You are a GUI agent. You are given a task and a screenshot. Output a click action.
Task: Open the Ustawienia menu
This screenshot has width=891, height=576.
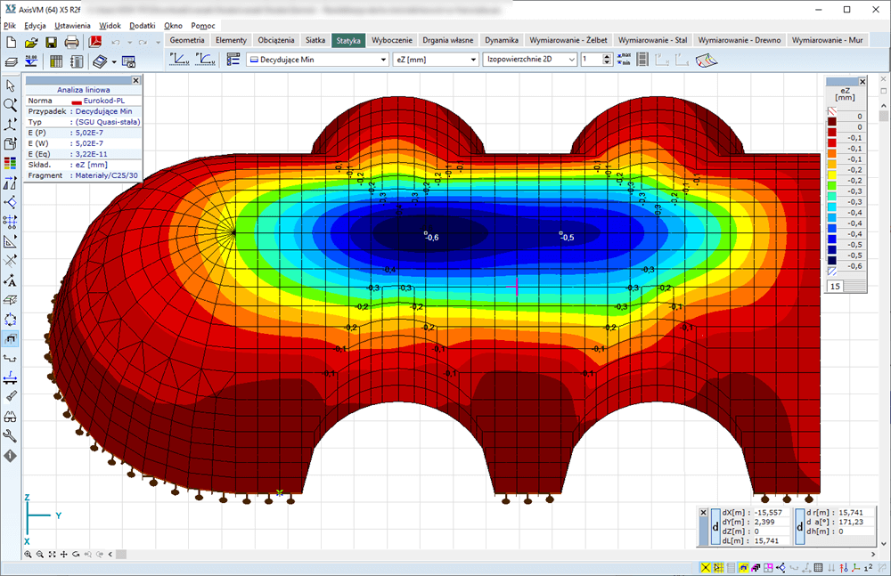click(72, 26)
